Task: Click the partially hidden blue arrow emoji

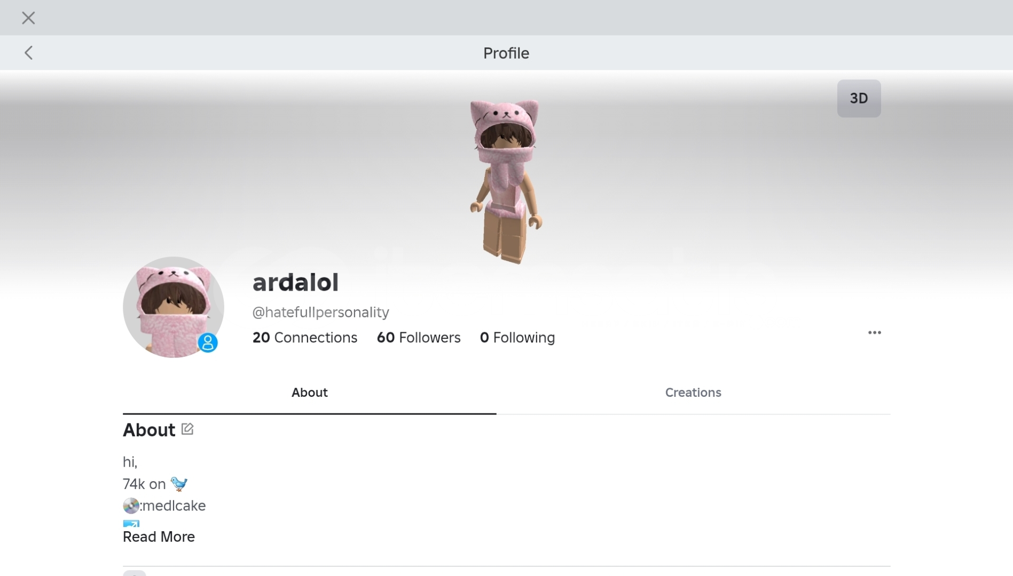Action: [131, 523]
